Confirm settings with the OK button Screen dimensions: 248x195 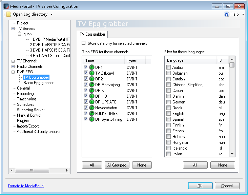coord(200,186)
